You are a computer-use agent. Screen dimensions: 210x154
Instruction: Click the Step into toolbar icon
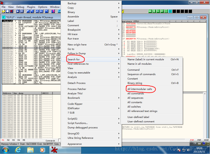pos(28,11)
